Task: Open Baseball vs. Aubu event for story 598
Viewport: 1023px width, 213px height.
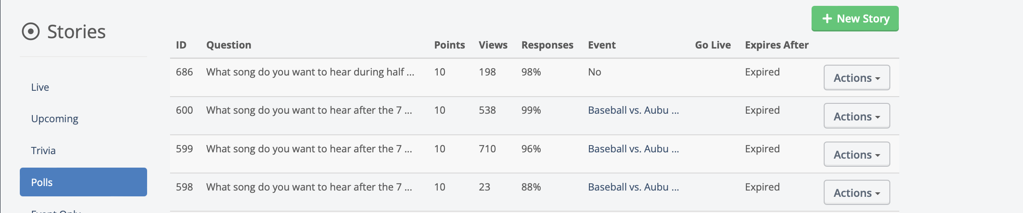Action: click(633, 187)
